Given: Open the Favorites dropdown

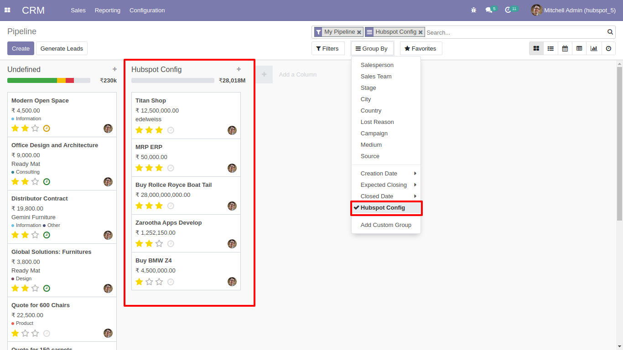Looking at the screenshot, I should point(421,48).
